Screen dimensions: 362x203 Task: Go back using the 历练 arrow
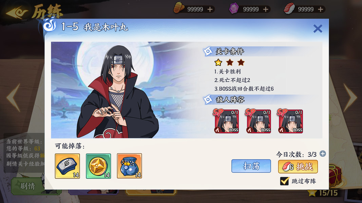(x=17, y=13)
